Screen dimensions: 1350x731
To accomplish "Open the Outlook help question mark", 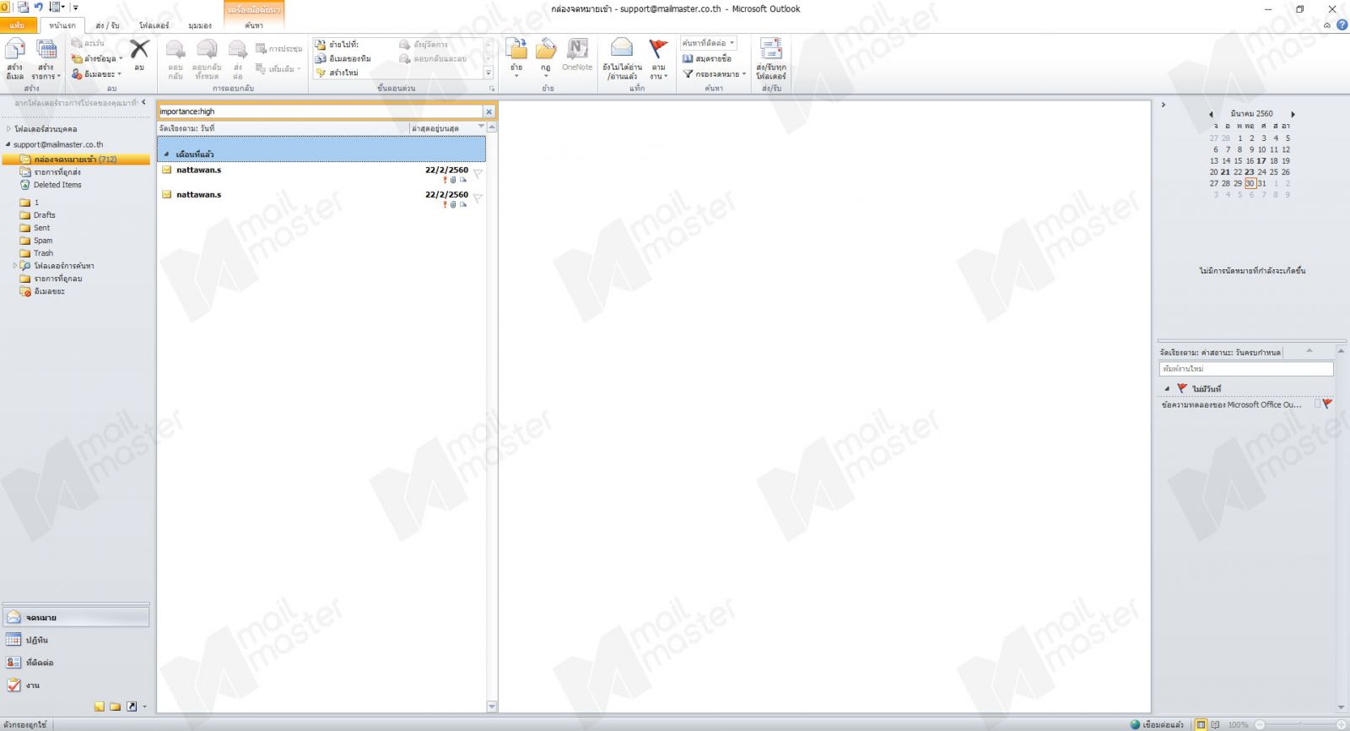I will 1342,25.
